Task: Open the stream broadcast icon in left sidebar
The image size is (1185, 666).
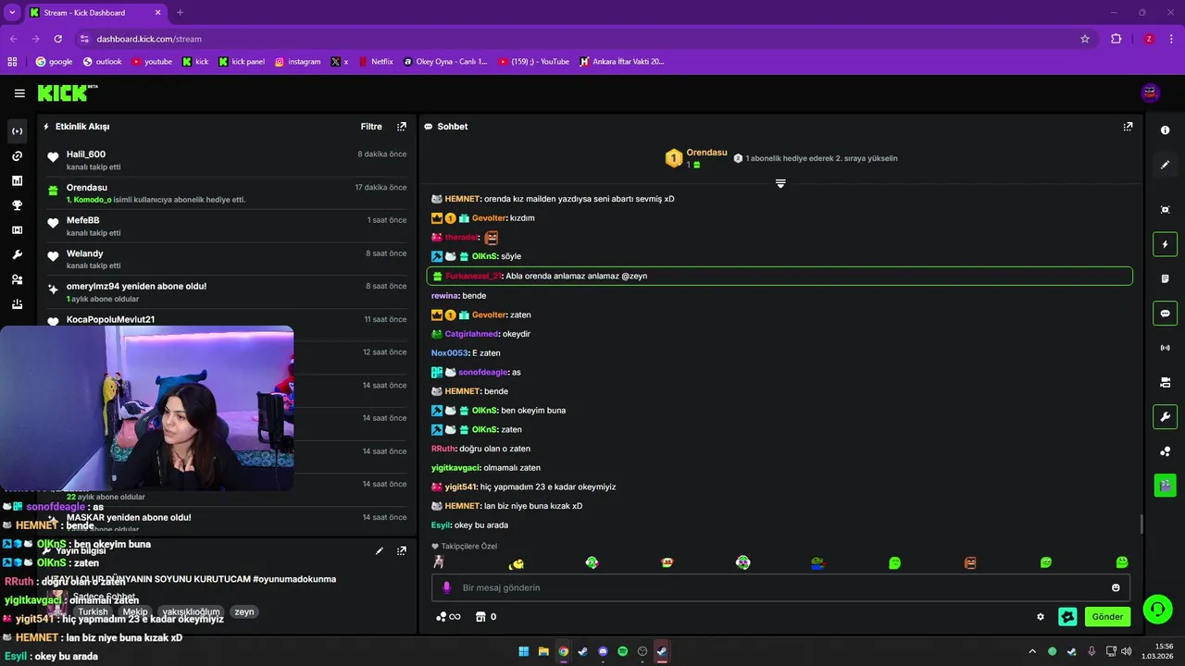Action: (x=17, y=131)
